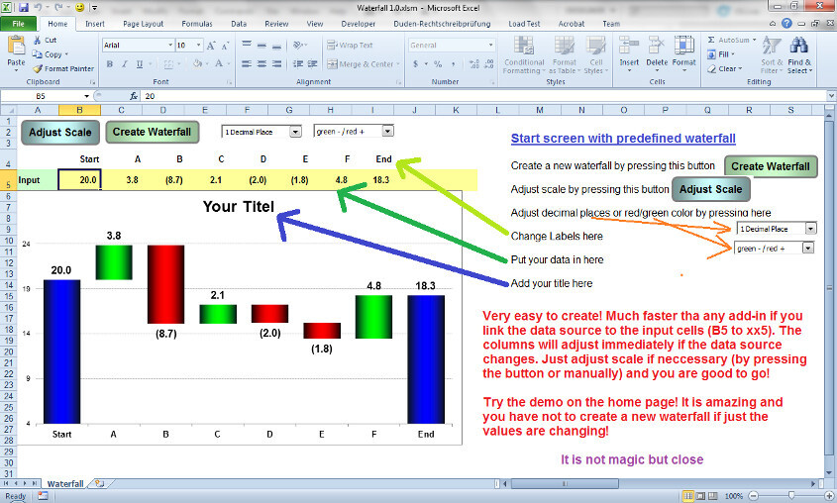
Task: Click the insert function fx icon
Action: click(x=134, y=96)
